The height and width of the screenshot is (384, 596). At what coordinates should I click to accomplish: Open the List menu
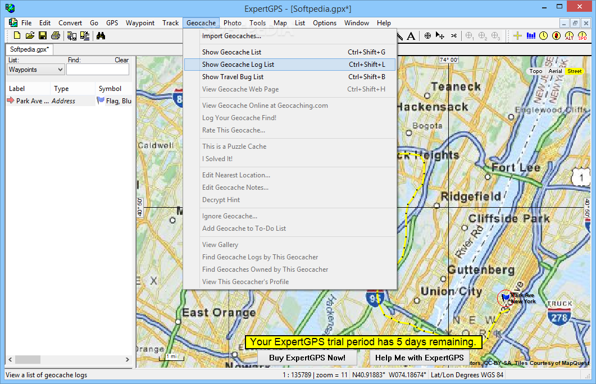pos(300,23)
